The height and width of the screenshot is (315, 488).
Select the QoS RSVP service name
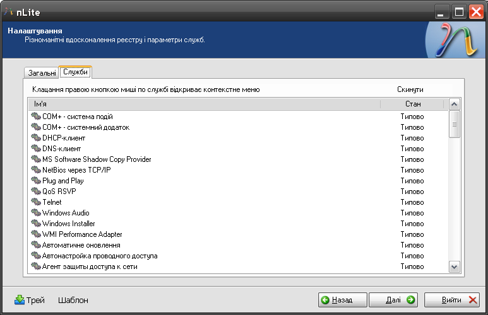pos(59,192)
